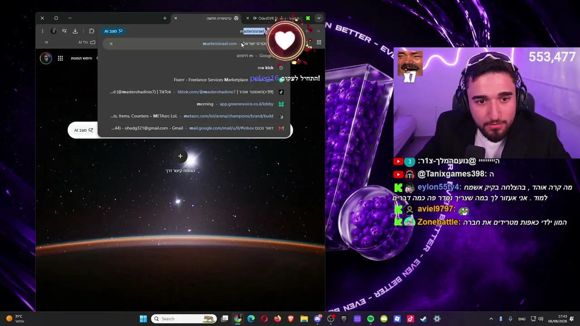Open the weather widget showing 31°C
The height and width of the screenshot is (326, 580).
tap(14, 319)
